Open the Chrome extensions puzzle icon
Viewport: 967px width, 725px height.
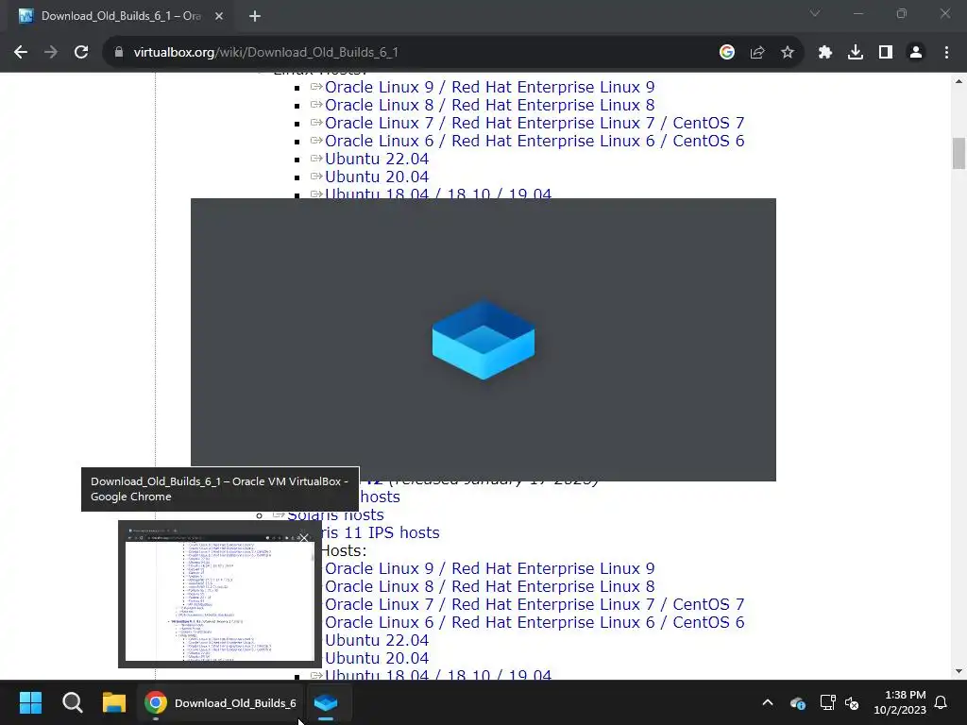coord(825,53)
